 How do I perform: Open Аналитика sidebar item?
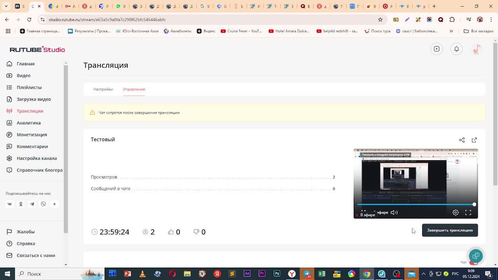coord(23,123)
